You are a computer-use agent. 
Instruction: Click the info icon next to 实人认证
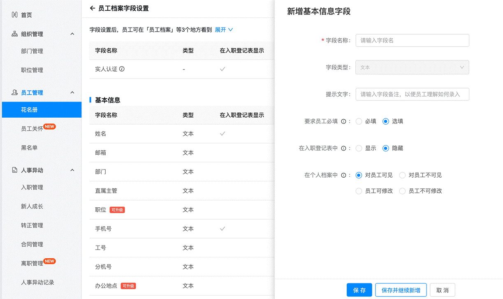click(x=122, y=69)
